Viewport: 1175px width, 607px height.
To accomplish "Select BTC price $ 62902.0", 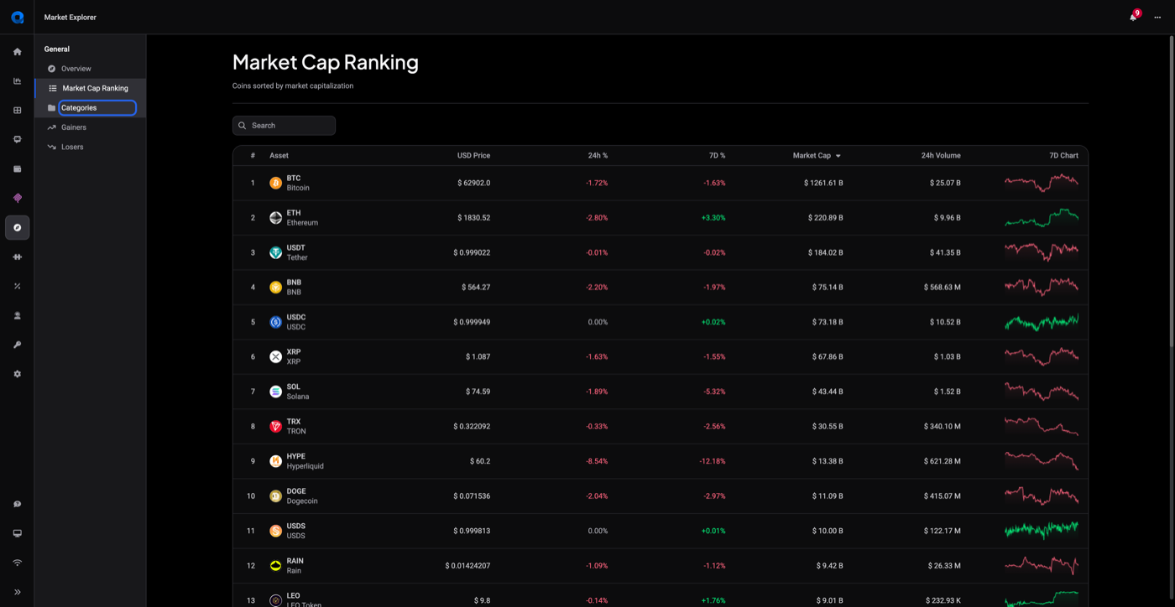I will coord(474,183).
